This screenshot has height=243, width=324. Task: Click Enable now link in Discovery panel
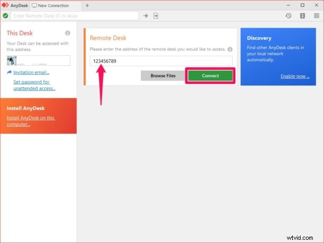pyautogui.click(x=295, y=76)
